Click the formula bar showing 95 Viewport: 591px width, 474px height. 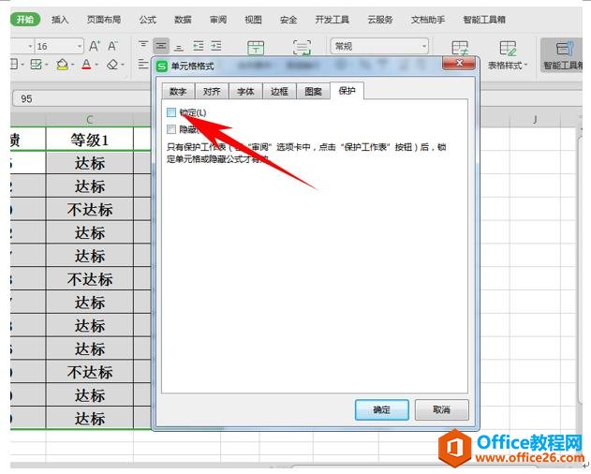point(81,99)
